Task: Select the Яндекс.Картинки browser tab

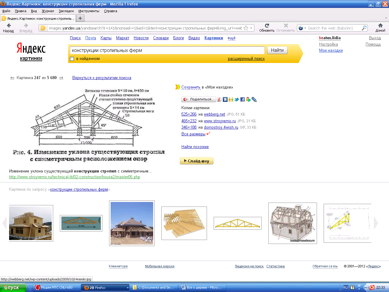Action: click(38, 19)
